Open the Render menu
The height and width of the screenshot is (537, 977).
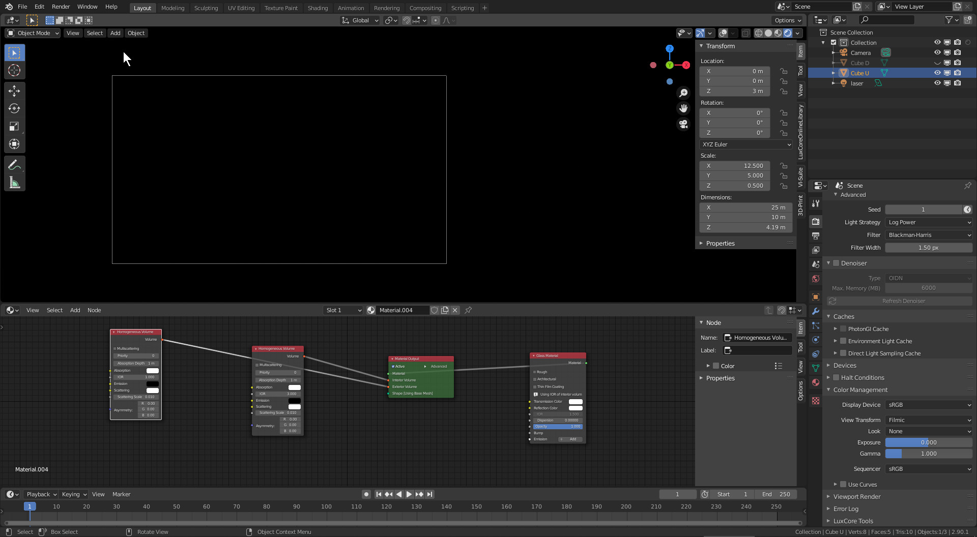point(61,7)
